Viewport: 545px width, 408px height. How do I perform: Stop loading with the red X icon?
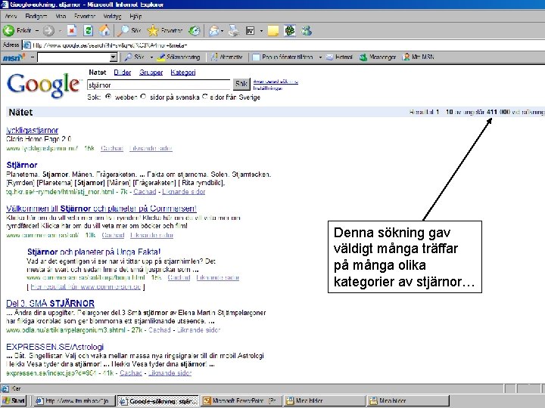click(x=72, y=31)
